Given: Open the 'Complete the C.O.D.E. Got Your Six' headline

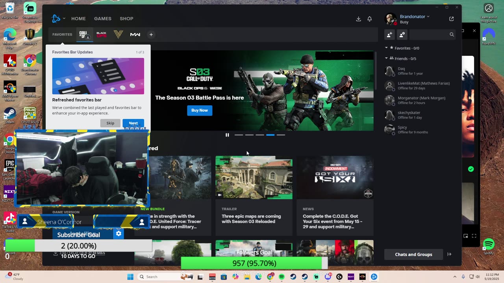Looking at the screenshot, I should [332, 221].
